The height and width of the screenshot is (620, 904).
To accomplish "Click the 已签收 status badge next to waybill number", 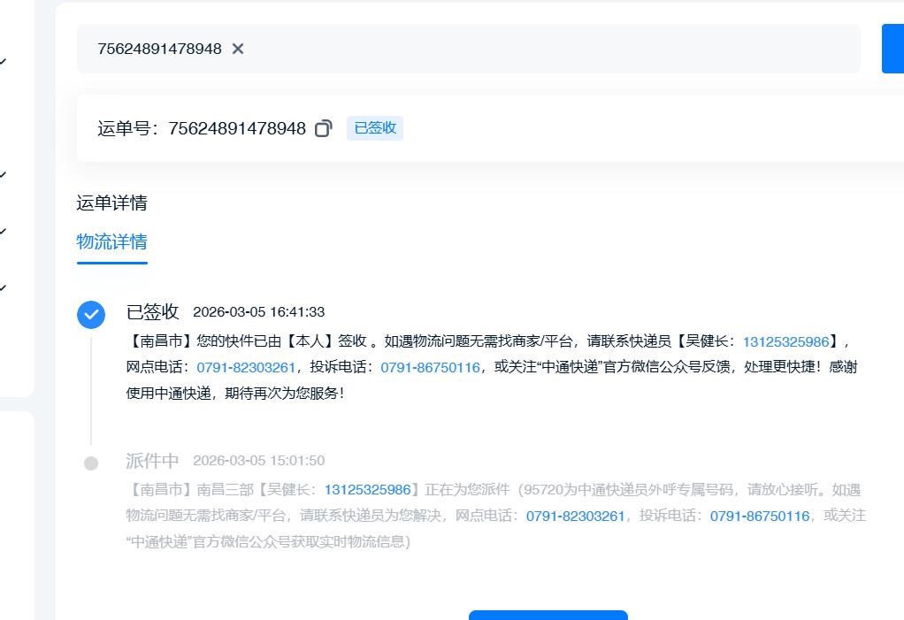I will click(x=374, y=128).
